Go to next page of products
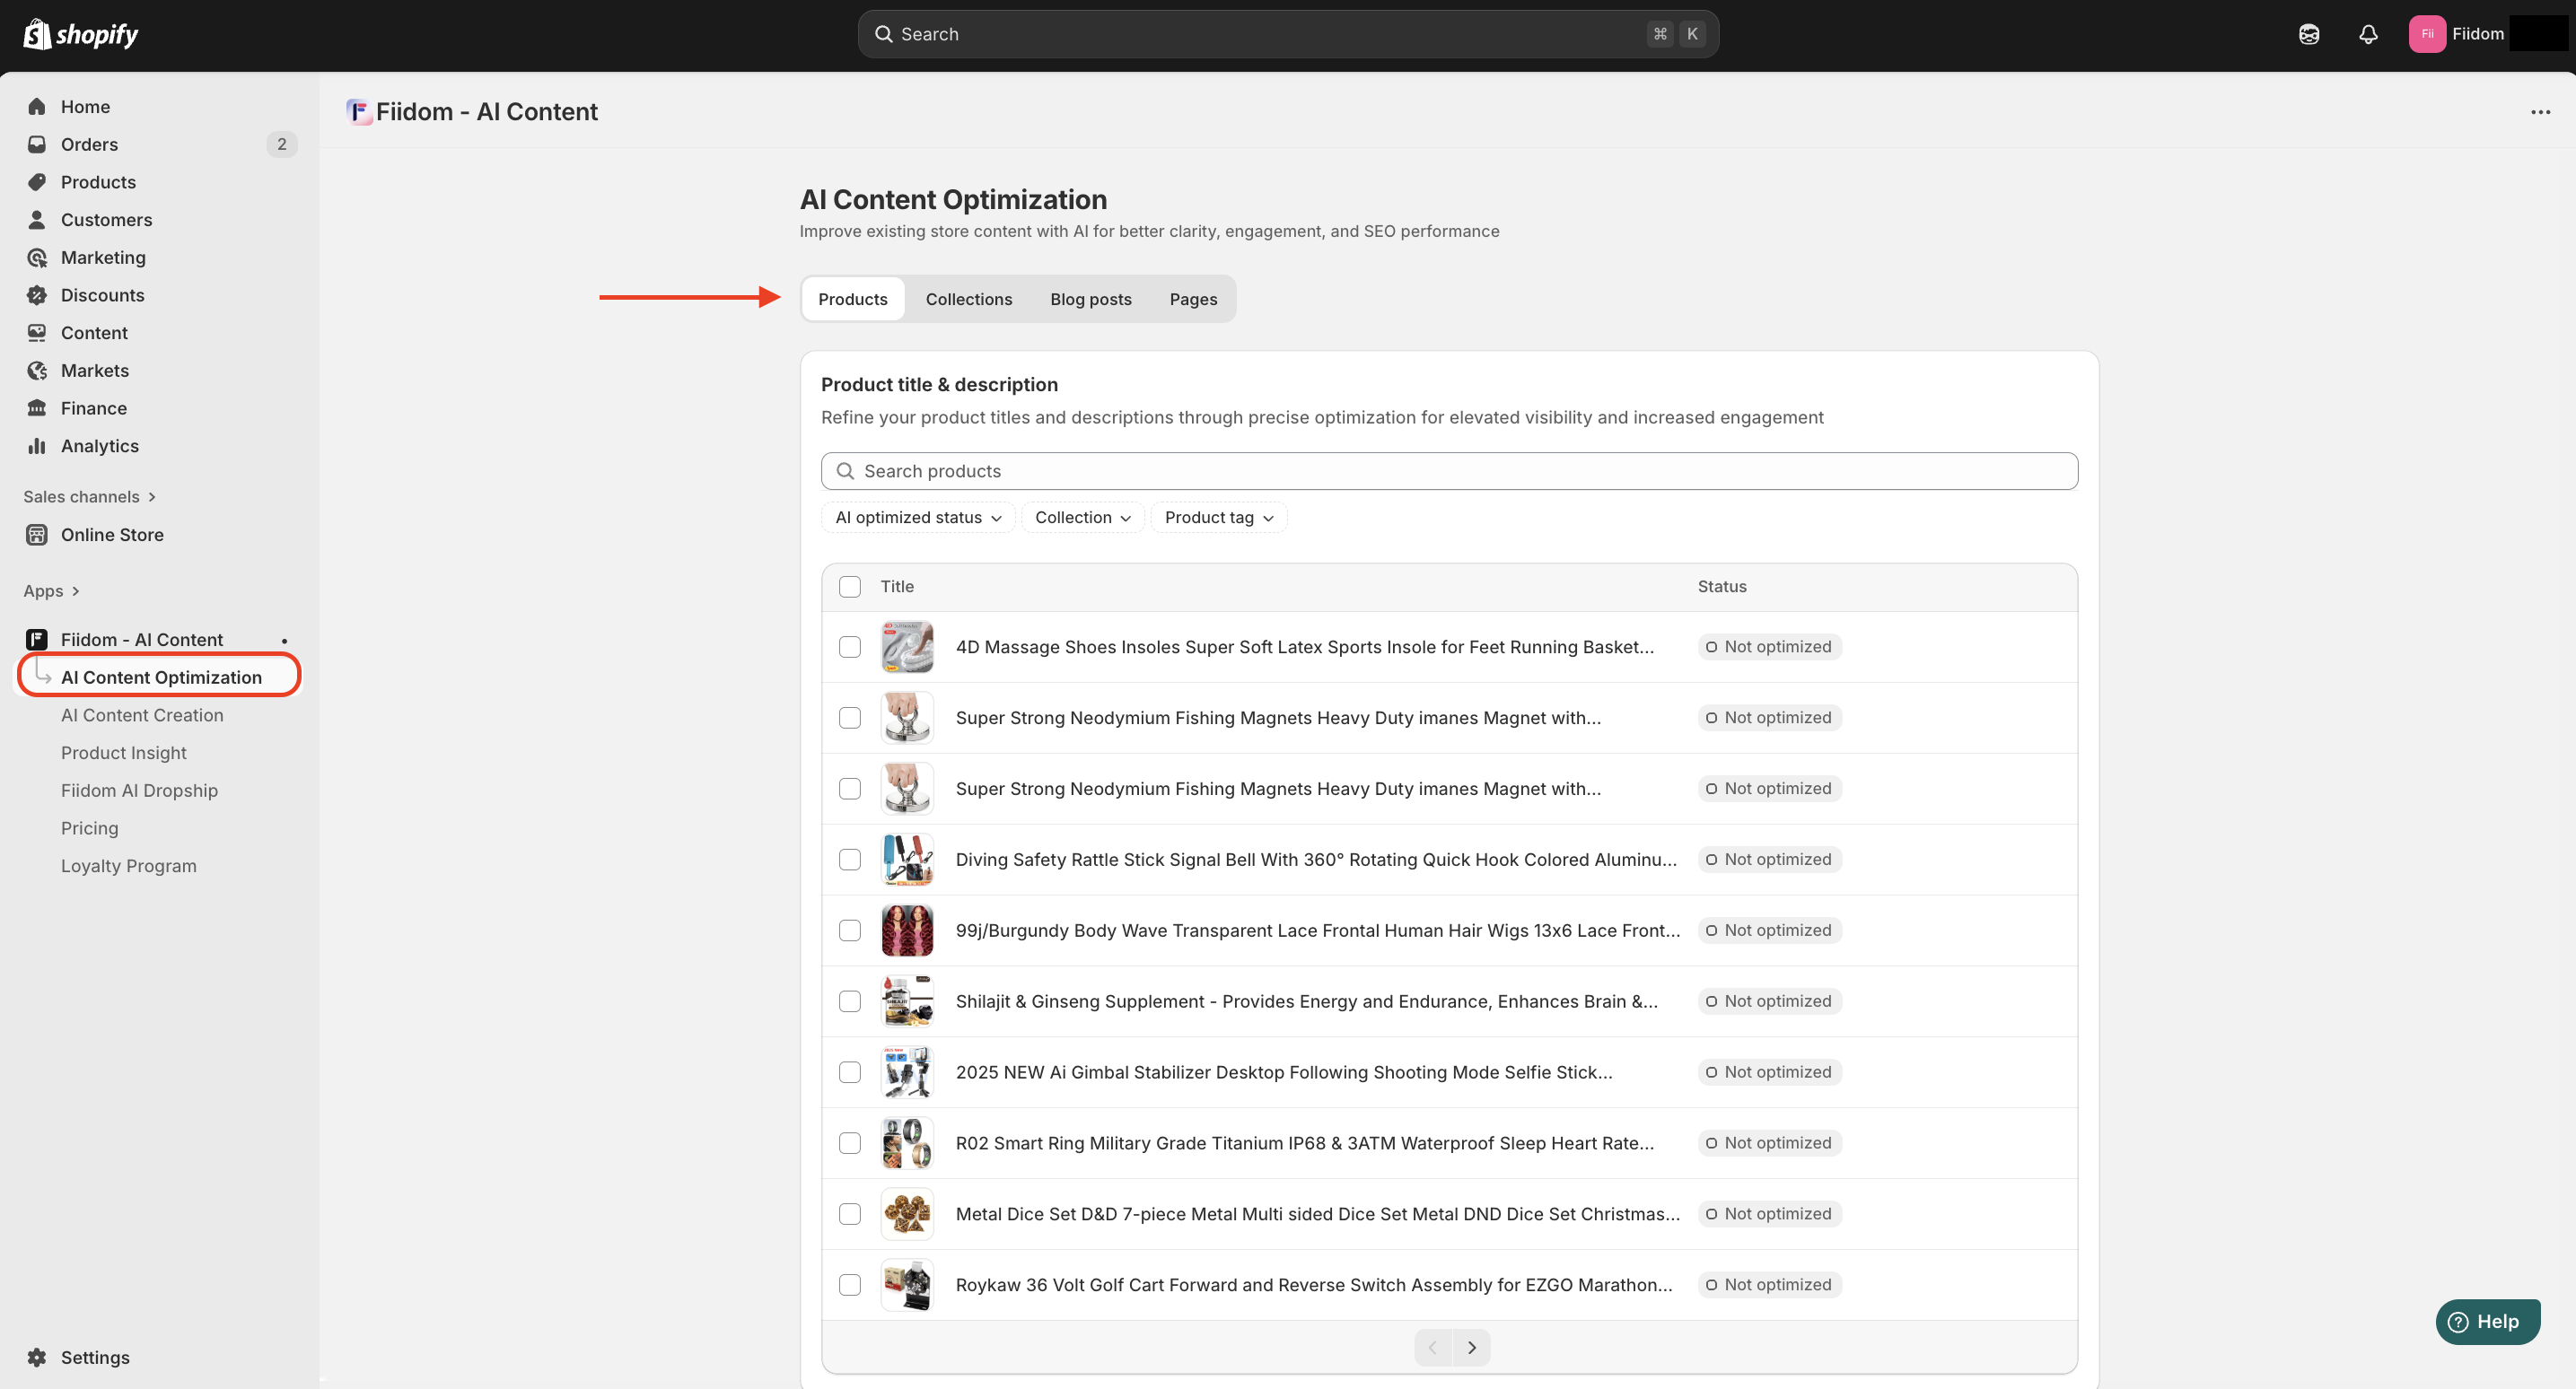The height and width of the screenshot is (1389, 2576). click(1471, 1347)
